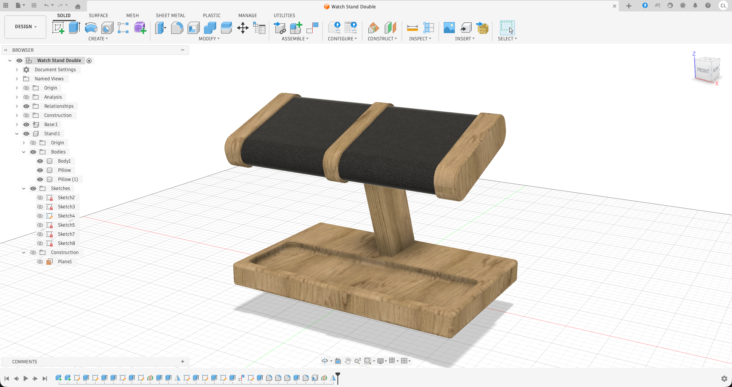
Task: Open timeline settings gear icon
Action: click(x=724, y=379)
